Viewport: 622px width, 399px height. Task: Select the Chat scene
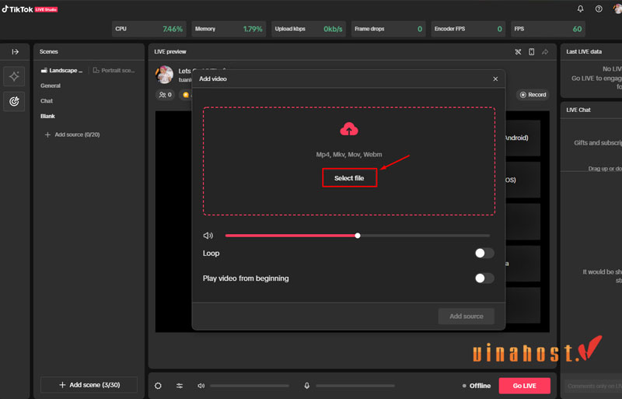point(47,101)
